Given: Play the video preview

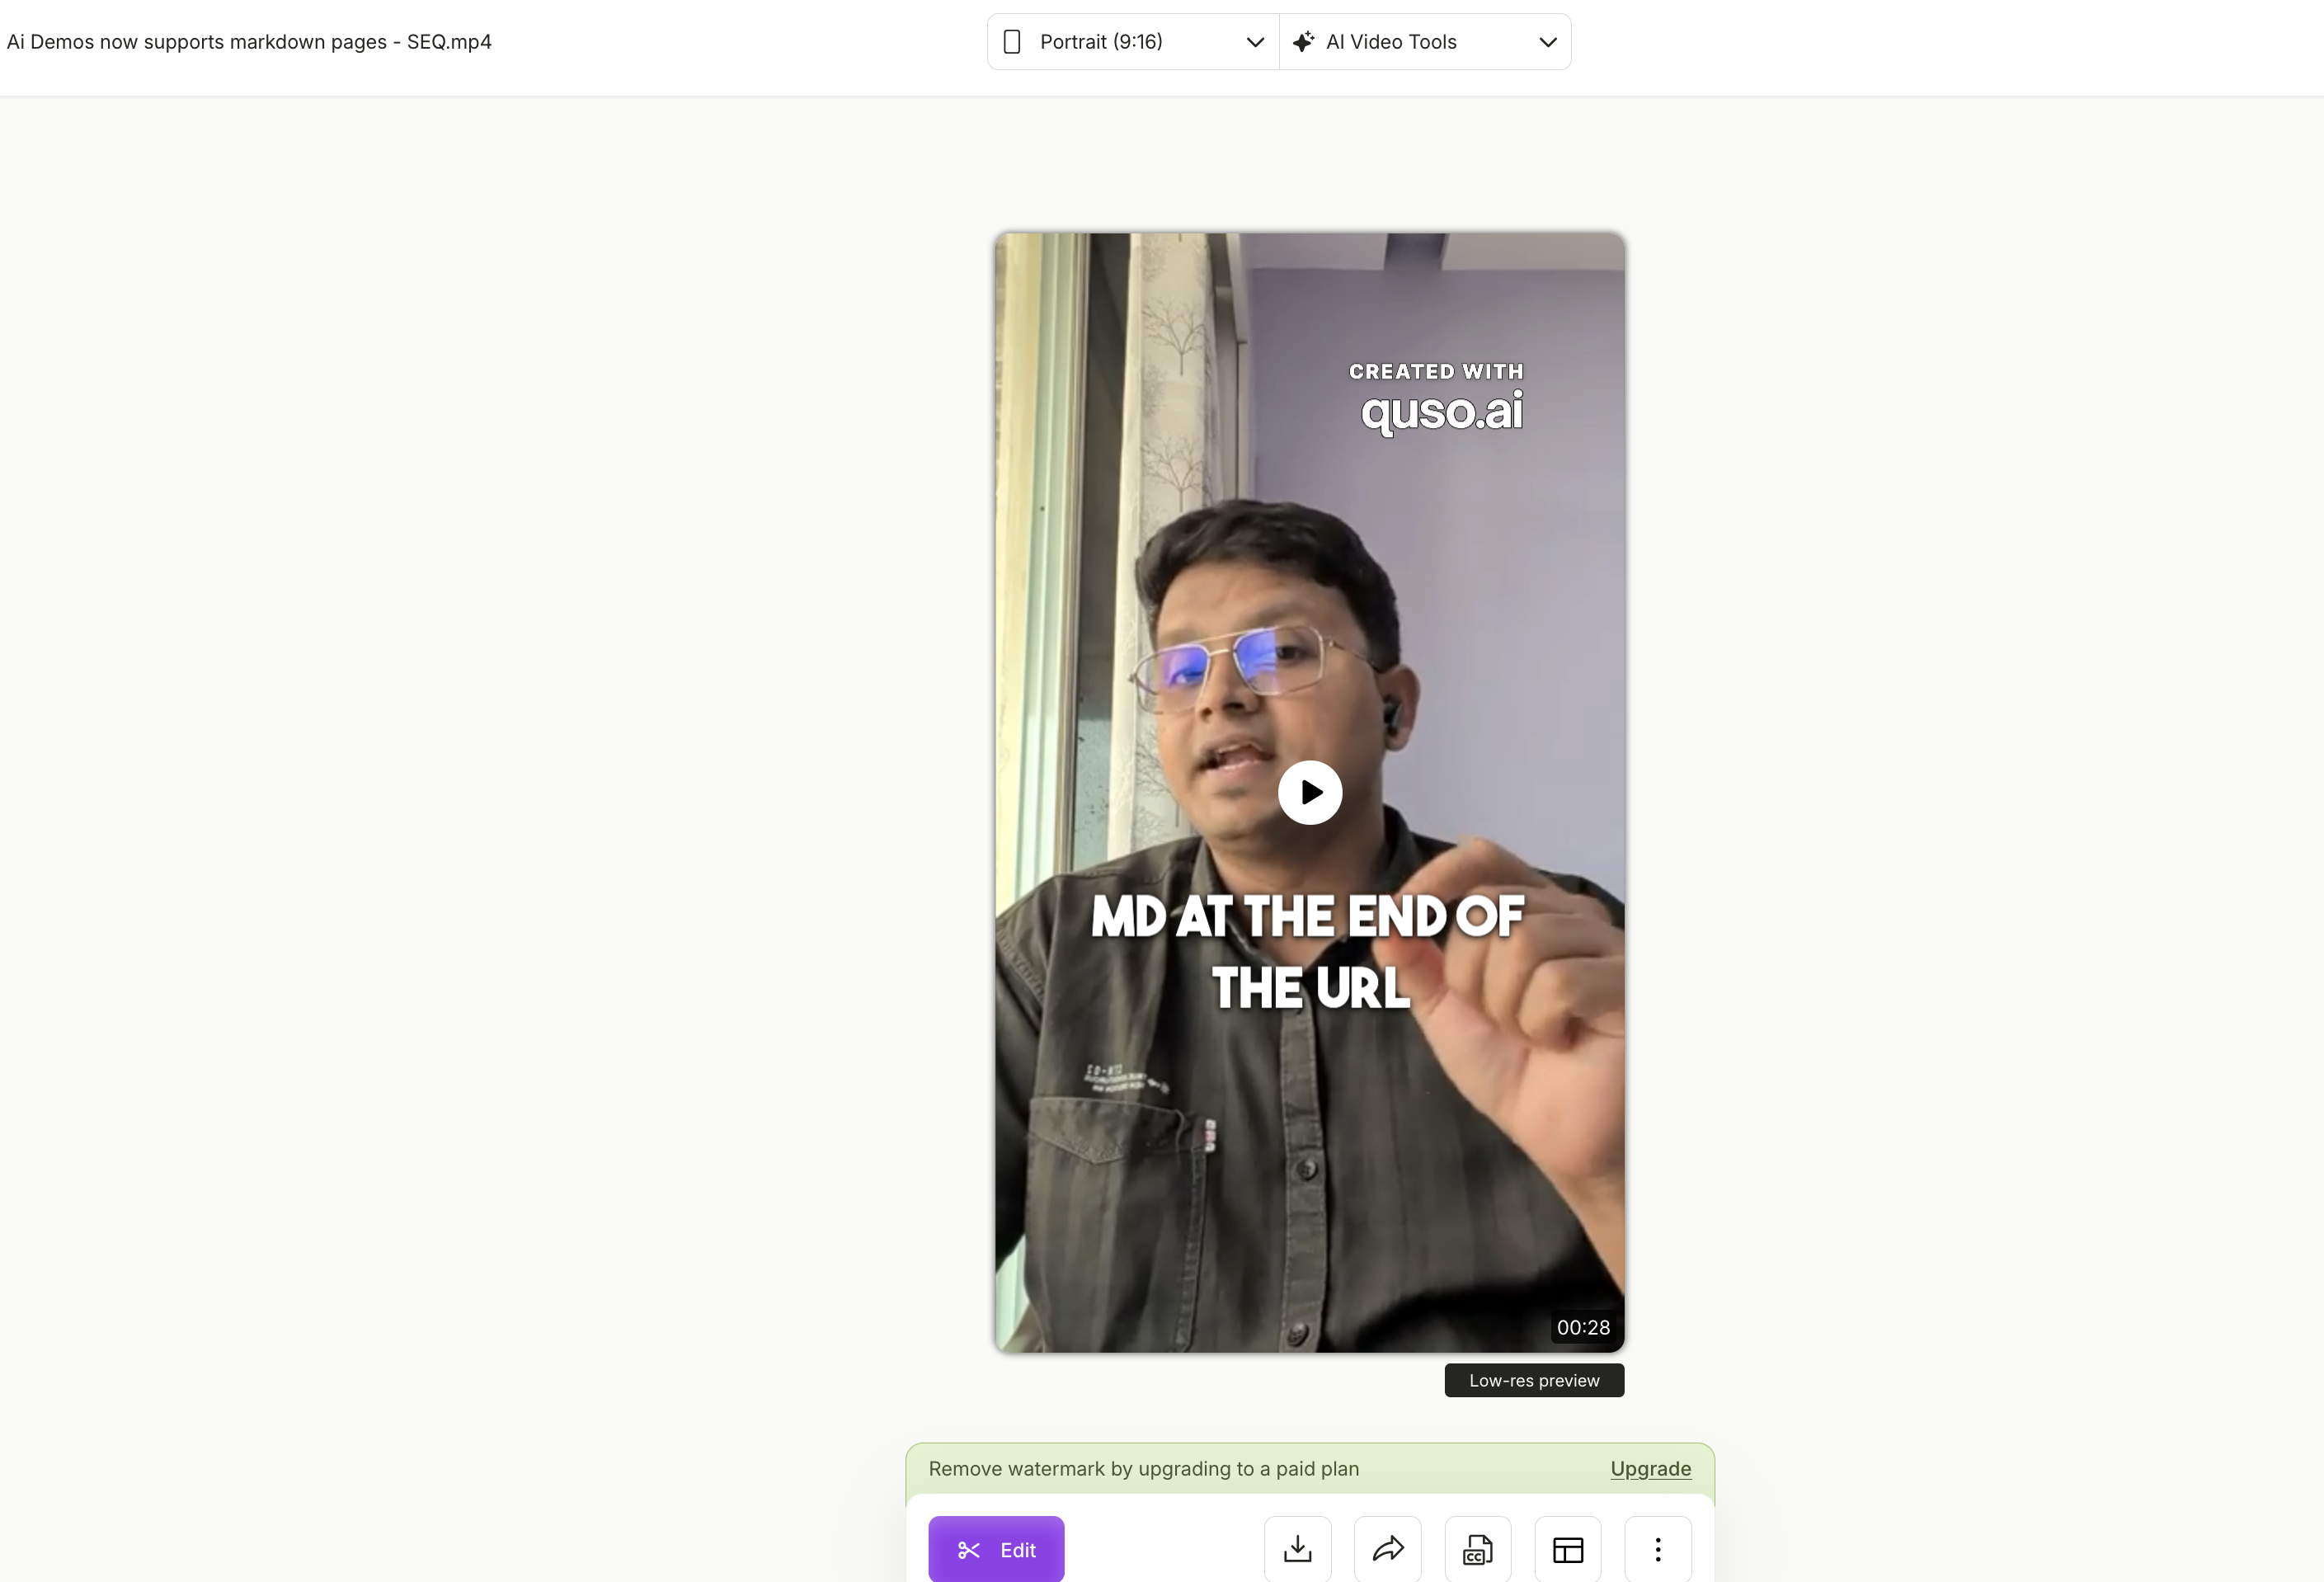Looking at the screenshot, I should tap(1309, 792).
